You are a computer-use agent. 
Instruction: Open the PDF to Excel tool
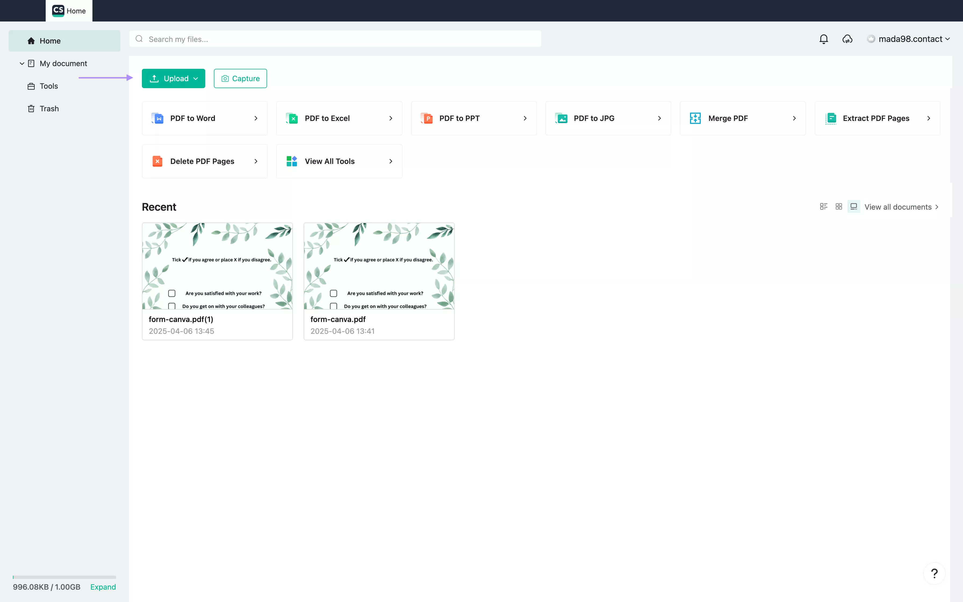pyautogui.click(x=339, y=118)
